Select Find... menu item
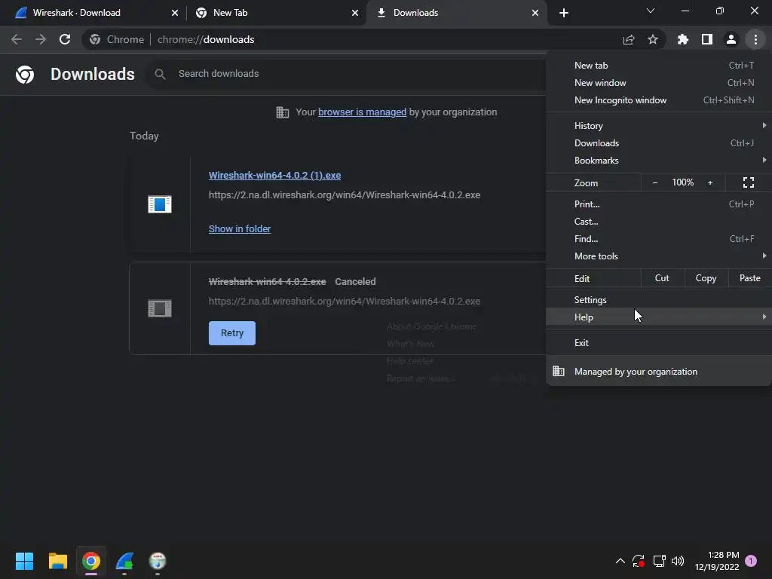Viewport: 772px width, 579px height. 659,239
